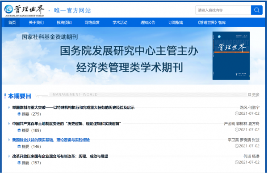The image size is (268, 173).
Task: Go to 投稿须知 in navigation bar
Action: pyautogui.click(x=64, y=22)
